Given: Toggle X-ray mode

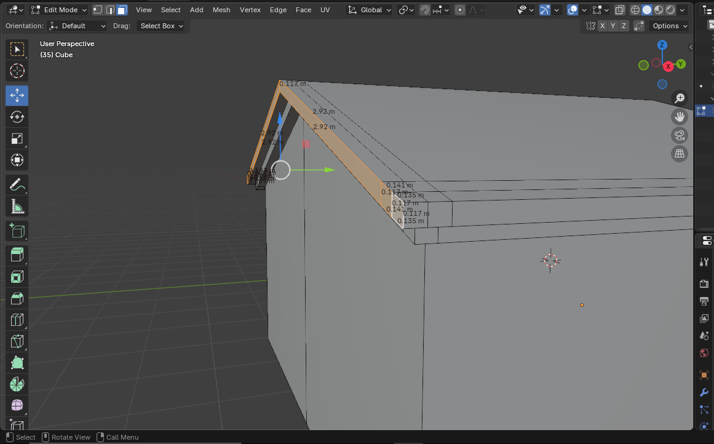Looking at the screenshot, I should [x=620, y=10].
